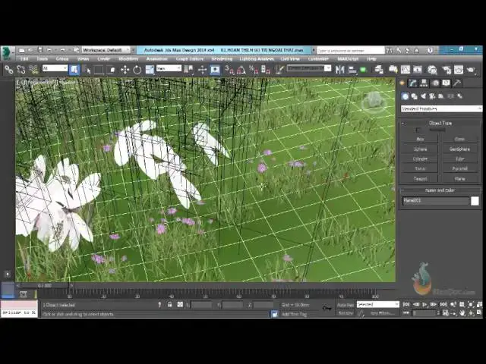Activate the Select Object tool
Viewport: 486px width, 364px height.
[74, 70]
